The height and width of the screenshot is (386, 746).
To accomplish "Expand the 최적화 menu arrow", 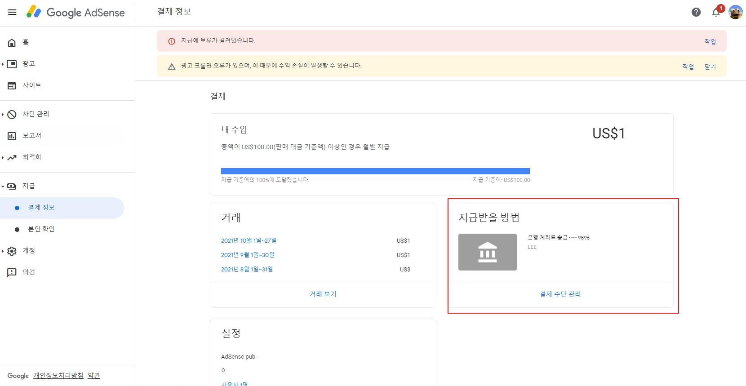I will click(x=3, y=157).
